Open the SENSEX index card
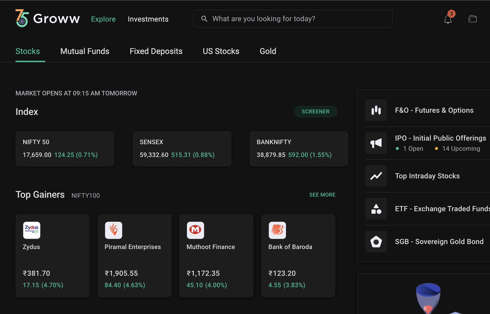The width and height of the screenshot is (490, 314). click(x=182, y=149)
